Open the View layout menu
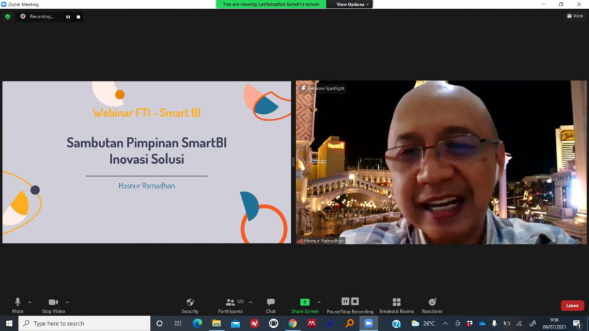The height and width of the screenshot is (331, 589). click(575, 16)
